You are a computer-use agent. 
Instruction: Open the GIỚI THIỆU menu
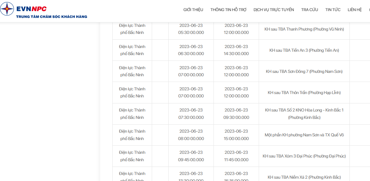pos(193,10)
